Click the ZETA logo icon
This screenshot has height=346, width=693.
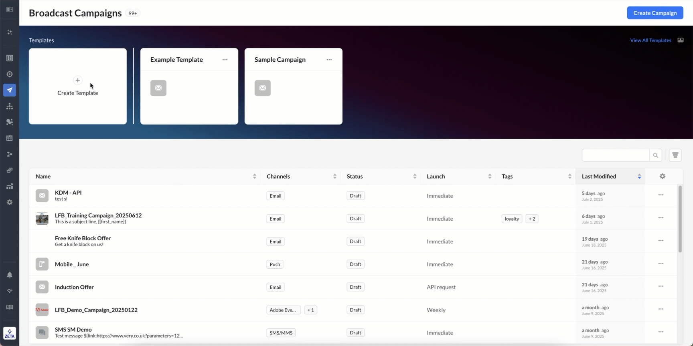pyautogui.click(x=10, y=333)
